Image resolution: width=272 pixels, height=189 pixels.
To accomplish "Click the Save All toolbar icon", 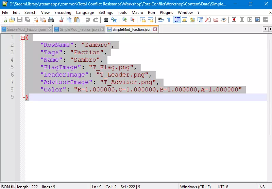I will [x=27, y=20].
